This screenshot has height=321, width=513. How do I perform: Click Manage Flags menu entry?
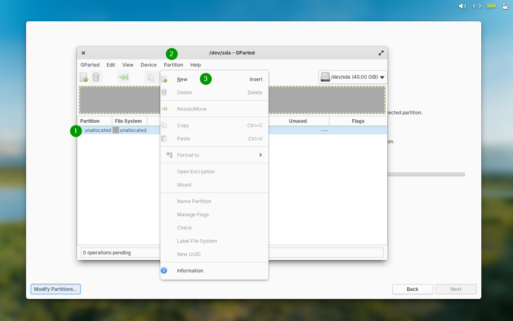(214, 215)
